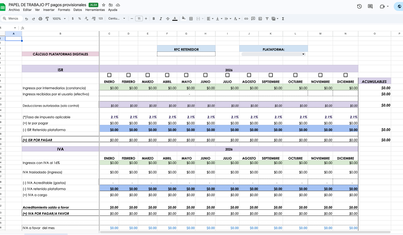Open the Google Sheets home icon
The width and height of the screenshot is (403, 235).
coord(3,7)
